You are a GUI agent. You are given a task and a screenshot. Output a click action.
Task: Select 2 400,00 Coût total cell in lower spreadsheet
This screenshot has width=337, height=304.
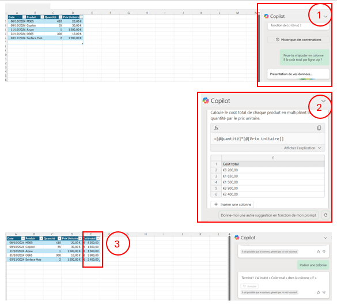click(91, 260)
